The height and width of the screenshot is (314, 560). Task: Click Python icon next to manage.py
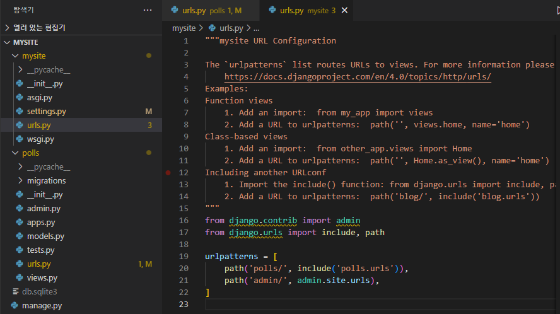pos(15,305)
